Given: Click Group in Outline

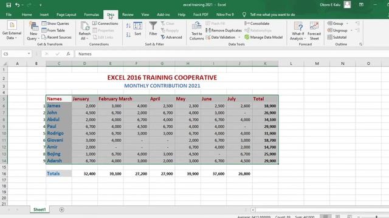Looking at the screenshot, I should click(x=336, y=24).
